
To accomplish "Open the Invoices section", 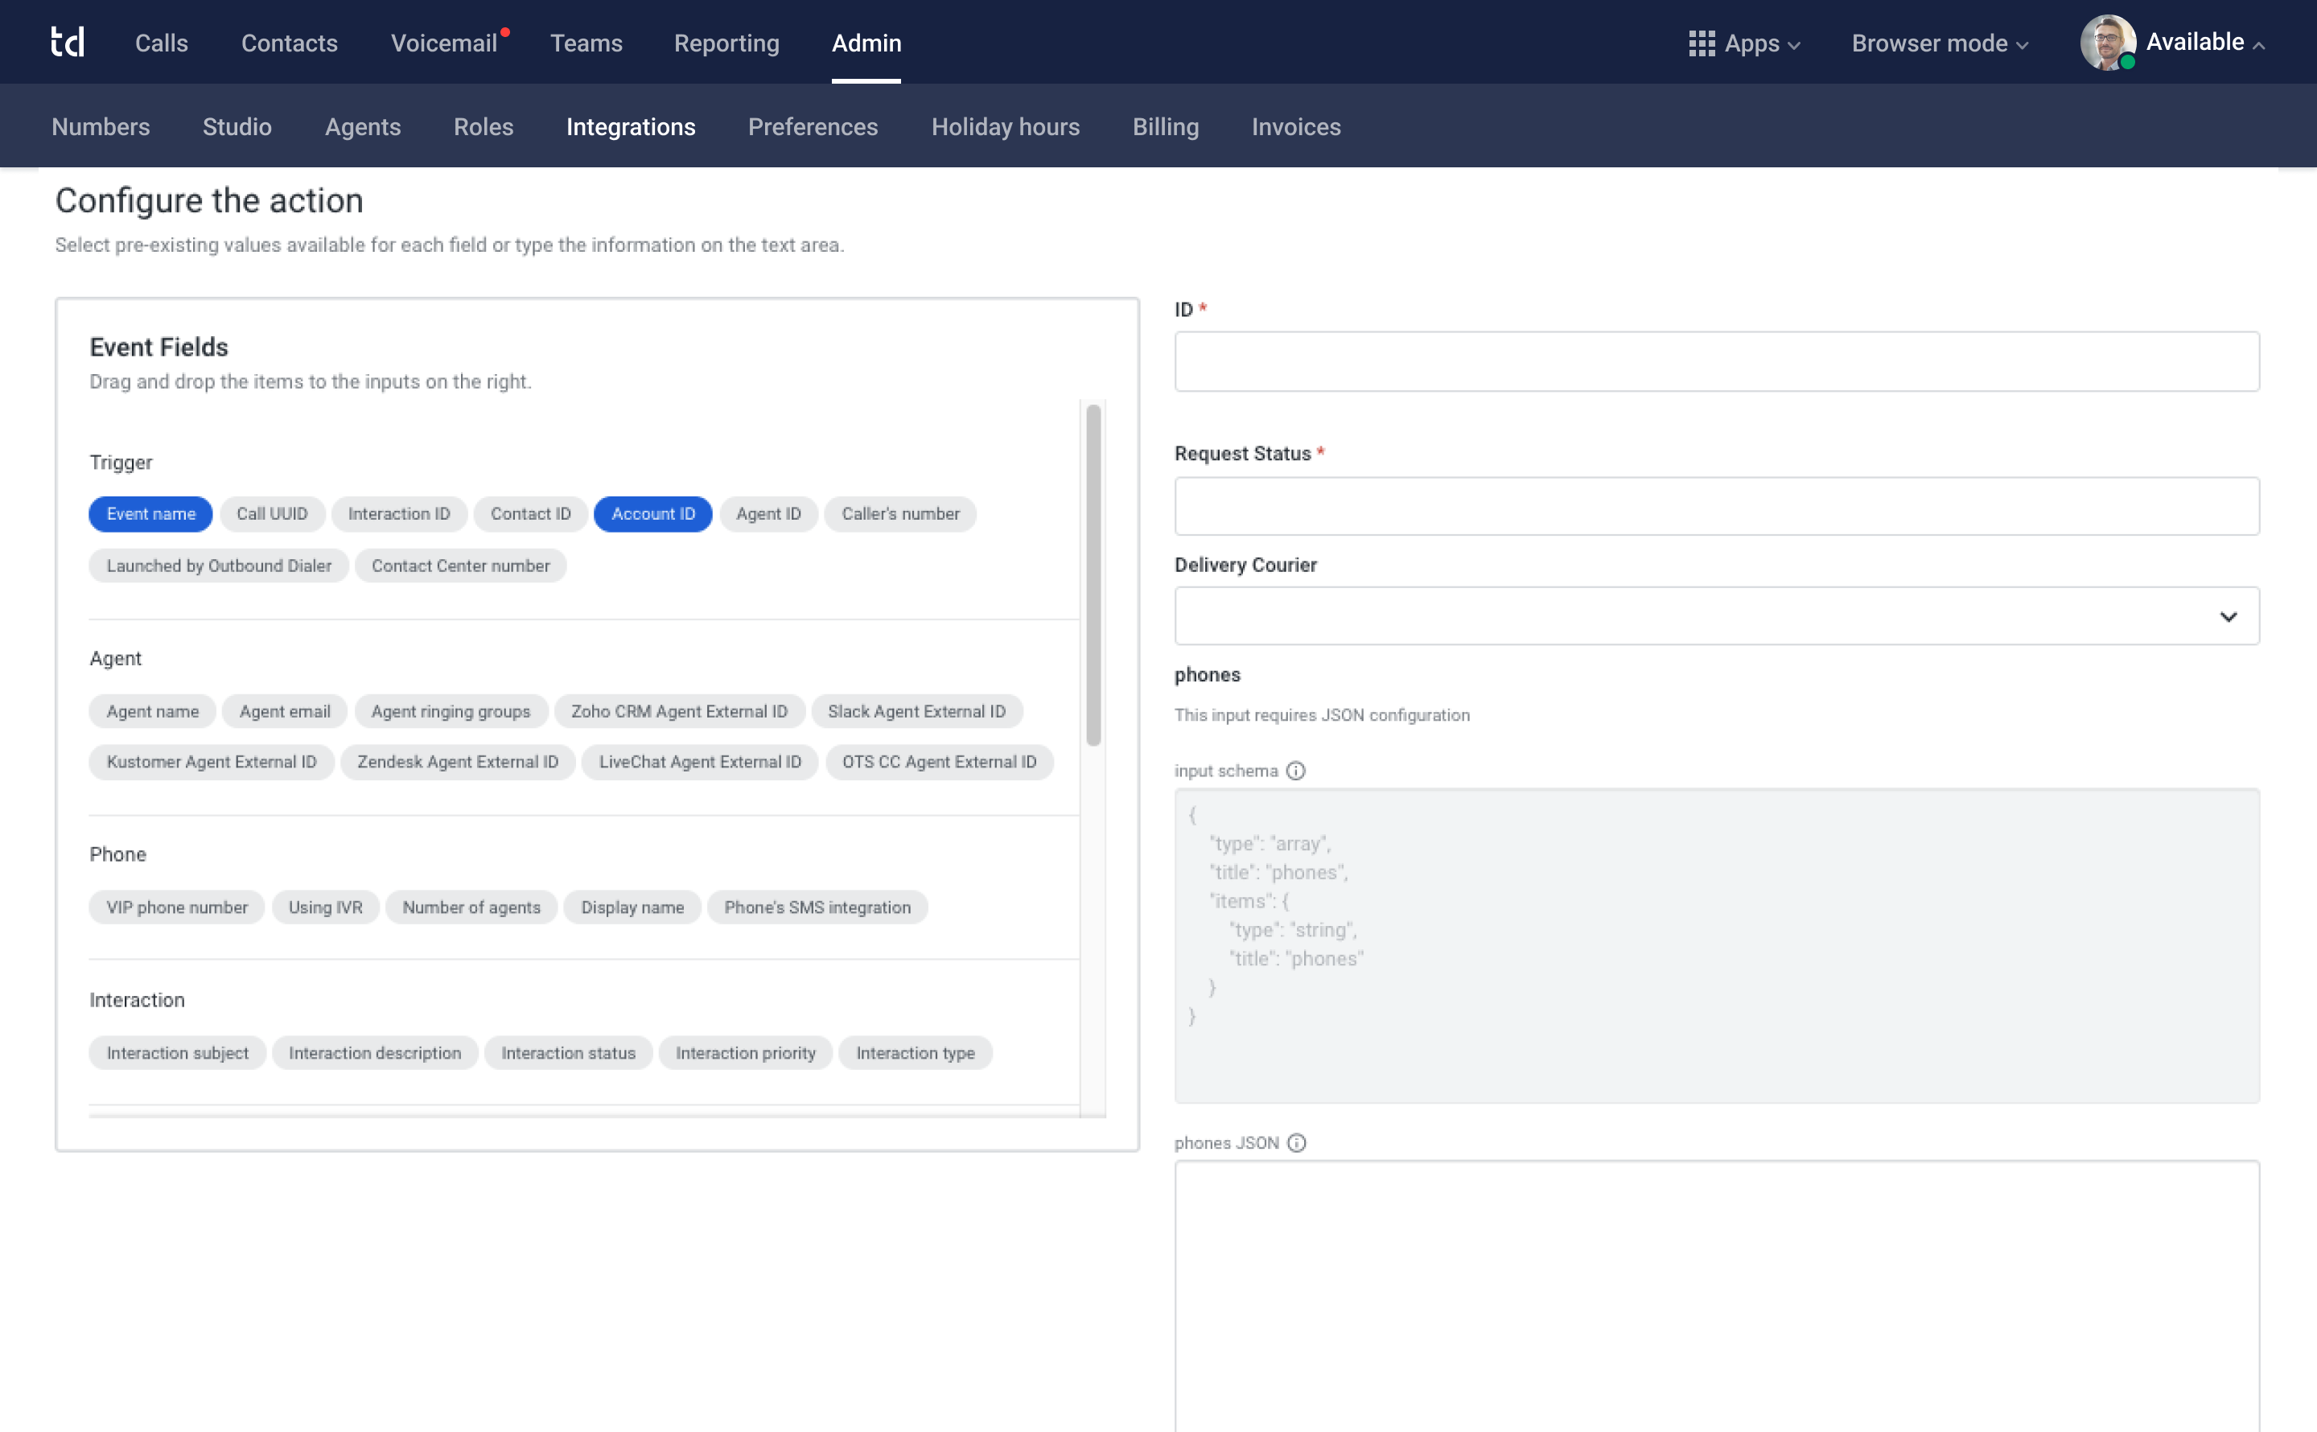I will (x=1296, y=127).
